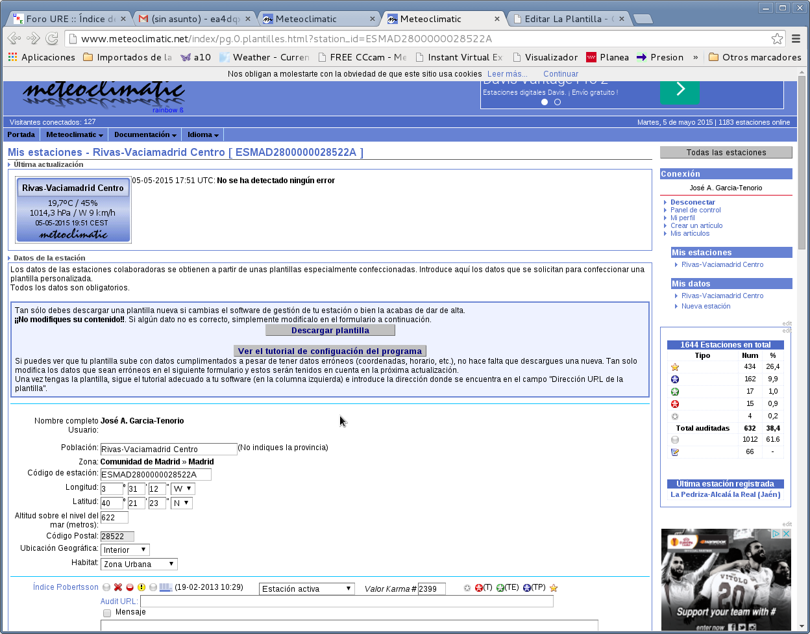This screenshot has width=810, height=634.
Task: Open the Documentación menu
Action: pyautogui.click(x=145, y=134)
